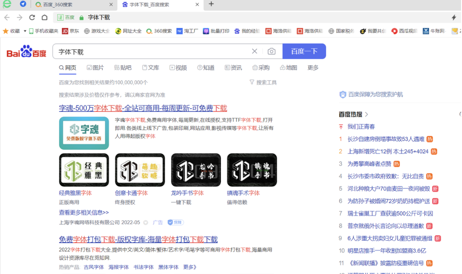The width and height of the screenshot is (462, 274).
Task: Switch to the 视频 tab
Action: coord(178,68)
